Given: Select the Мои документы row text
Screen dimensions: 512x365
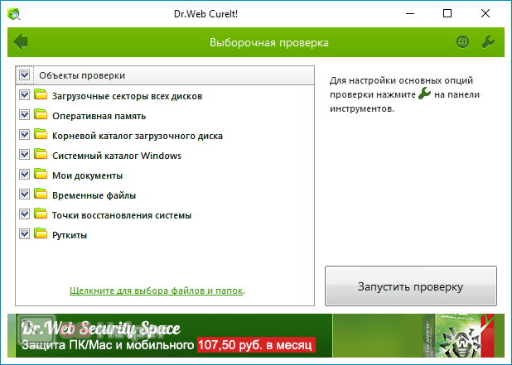Looking at the screenshot, I should pyautogui.click(x=88, y=175).
